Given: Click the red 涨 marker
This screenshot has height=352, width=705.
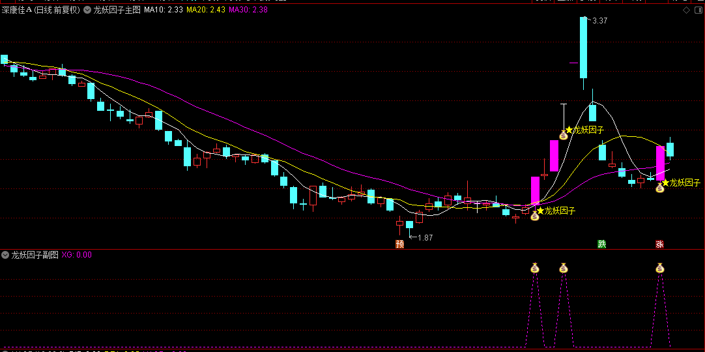Looking at the screenshot, I should (x=659, y=244).
